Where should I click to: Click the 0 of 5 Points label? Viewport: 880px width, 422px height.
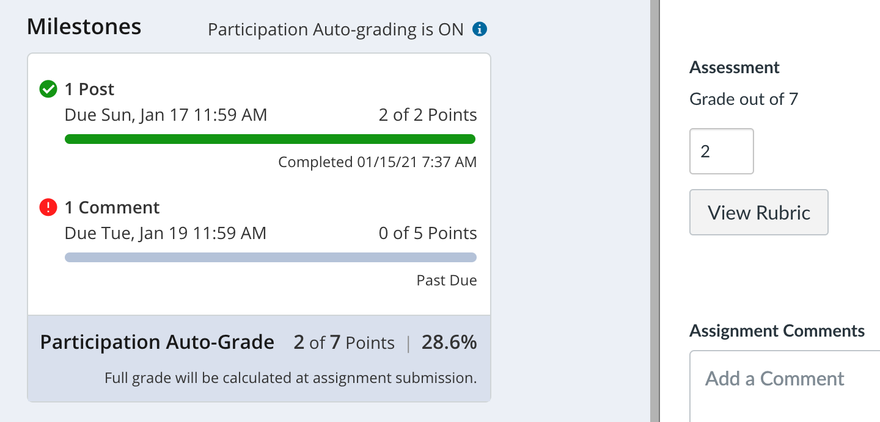click(x=428, y=233)
